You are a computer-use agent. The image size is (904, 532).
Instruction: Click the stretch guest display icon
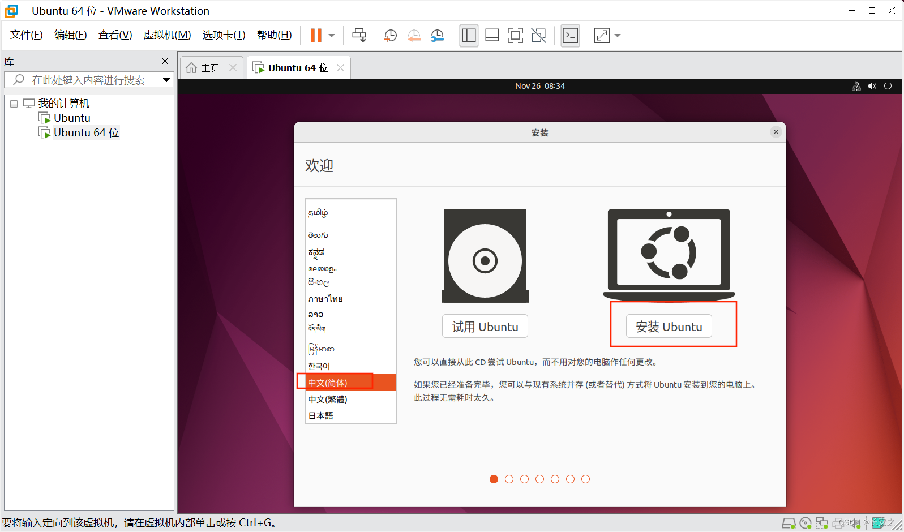click(x=602, y=35)
